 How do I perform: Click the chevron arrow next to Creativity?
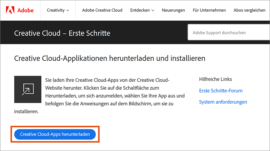(67, 11)
